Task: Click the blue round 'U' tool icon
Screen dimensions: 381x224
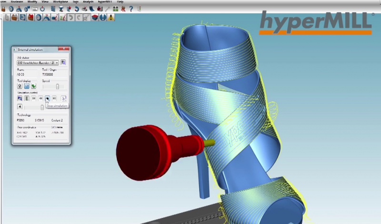Action: [x=103, y=18]
